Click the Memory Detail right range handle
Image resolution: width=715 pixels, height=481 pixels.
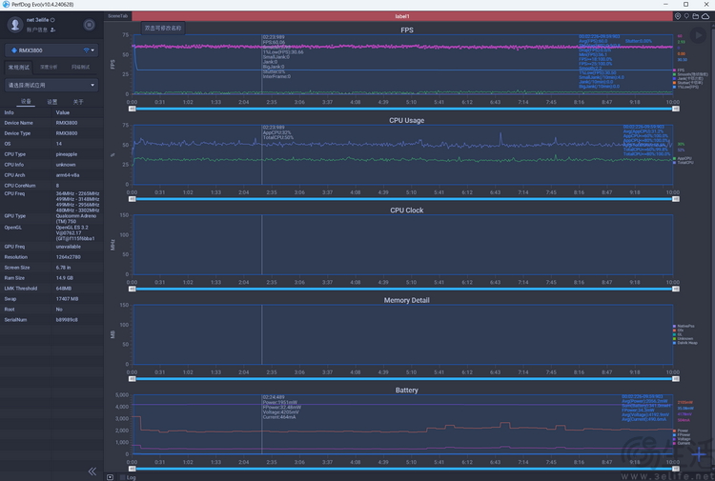pos(676,379)
